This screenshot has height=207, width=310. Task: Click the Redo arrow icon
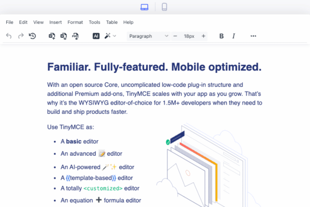coord(21,36)
